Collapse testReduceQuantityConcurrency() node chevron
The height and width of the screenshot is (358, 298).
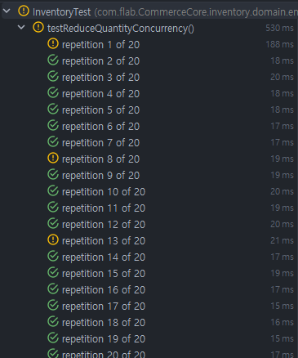point(21,27)
